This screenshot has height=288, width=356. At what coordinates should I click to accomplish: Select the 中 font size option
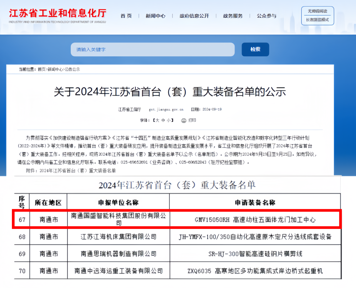163,120
